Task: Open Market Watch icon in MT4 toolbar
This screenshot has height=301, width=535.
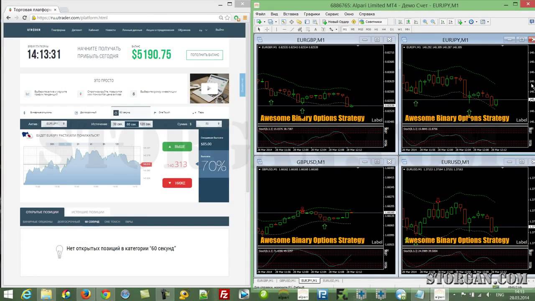Action: pyautogui.click(x=283, y=22)
